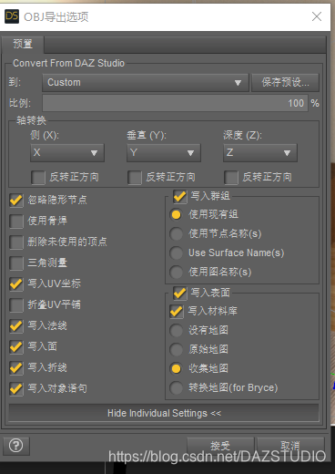Click Hide Individual Settings << button
Screen dimensions: 335x474
coord(164,413)
